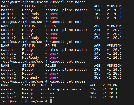The height and width of the screenshot is (105, 134).
Task: Select the "31s" age value for worker2
Action: coord(93,97)
